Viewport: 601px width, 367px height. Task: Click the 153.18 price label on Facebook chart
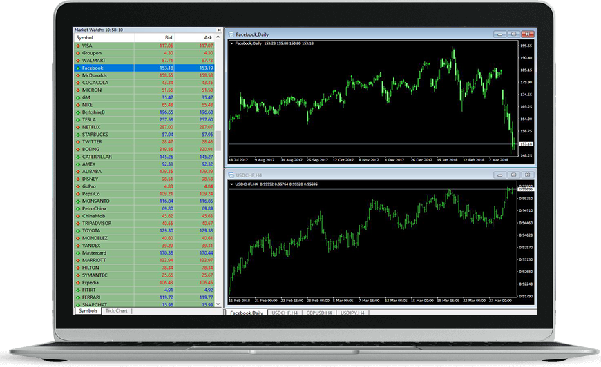(x=526, y=144)
